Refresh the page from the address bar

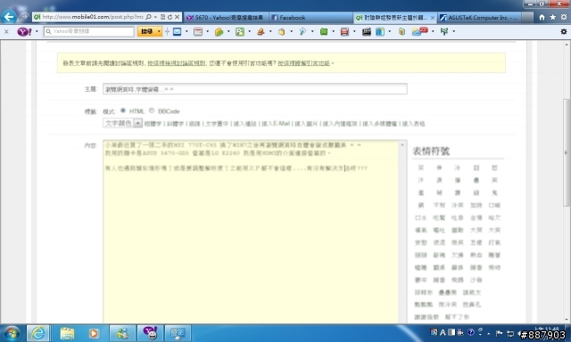point(170,17)
